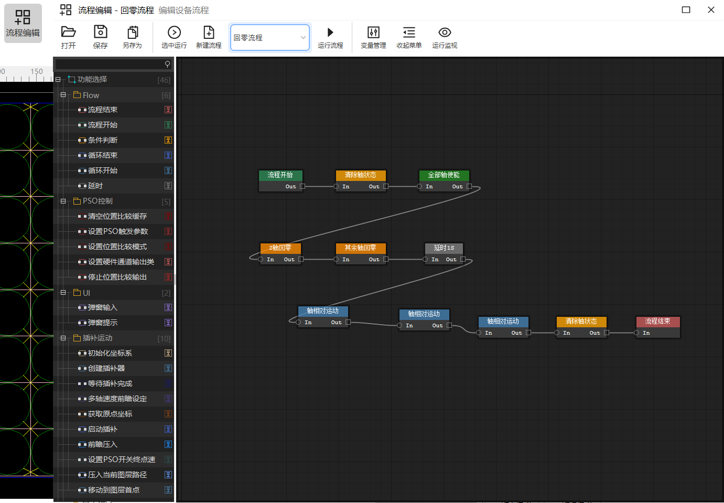This screenshot has width=724, height=503.
Task: Open 变量管理 variable manager
Action: coord(373,37)
